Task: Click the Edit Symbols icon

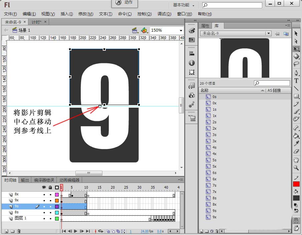Action: click(x=144, y=30)
